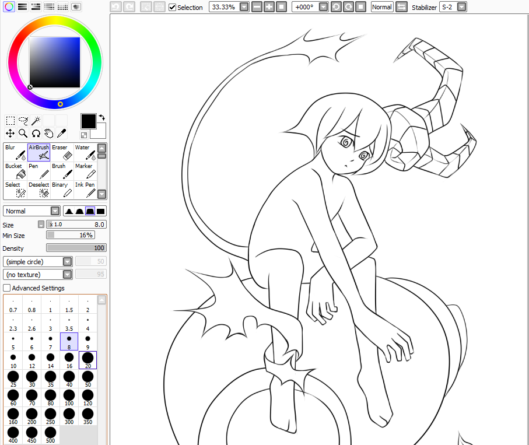
Task: Select the magic wand tool
Action: [x=36, y=121]
